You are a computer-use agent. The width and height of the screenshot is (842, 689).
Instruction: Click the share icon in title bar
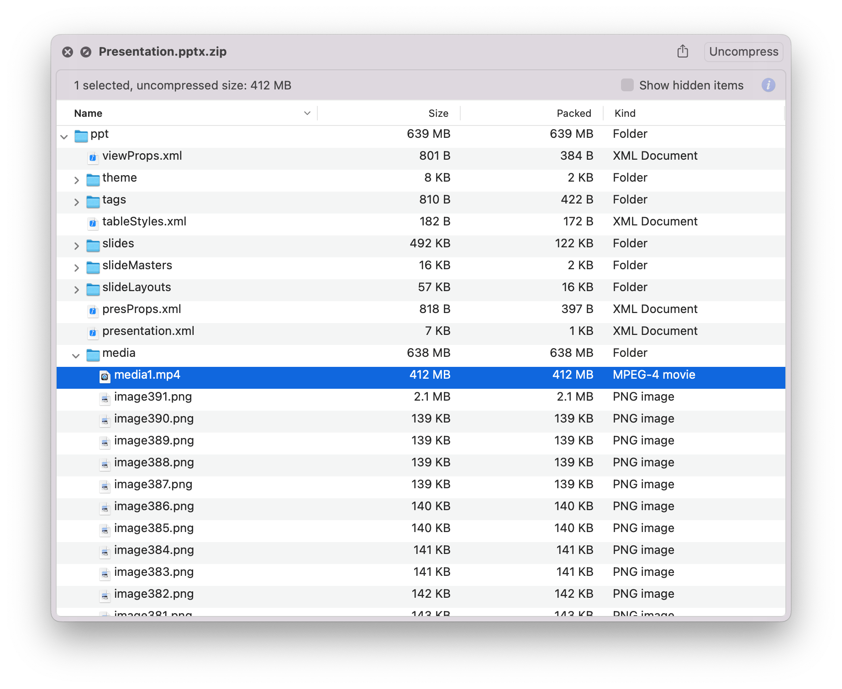click(x=683, y=51)
